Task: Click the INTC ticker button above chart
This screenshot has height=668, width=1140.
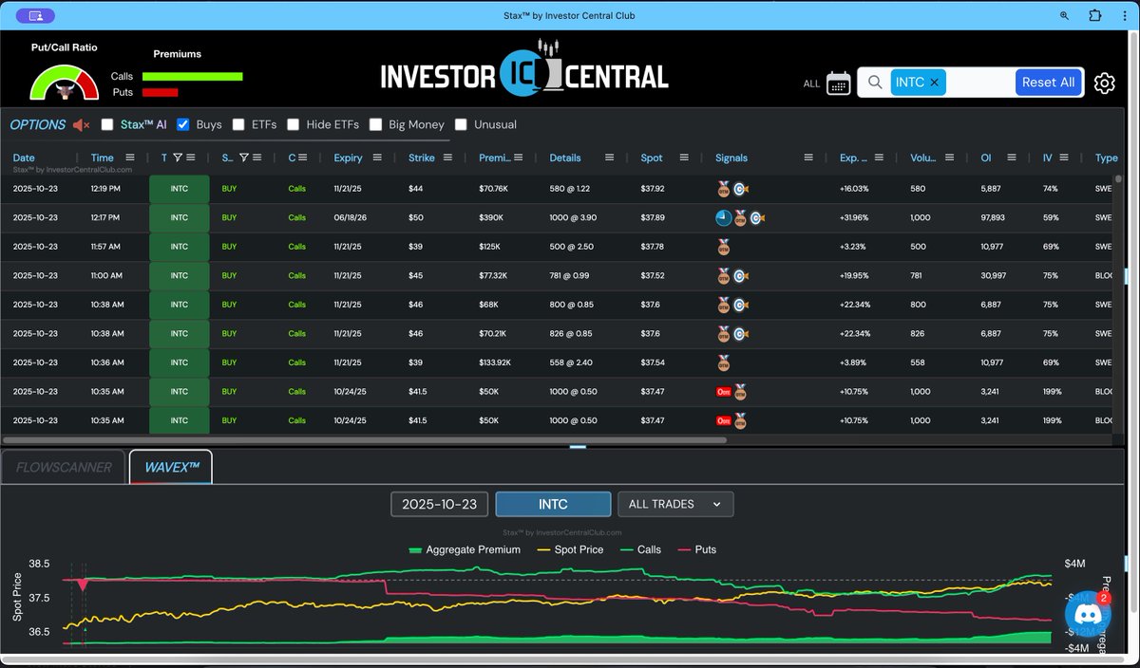Action: coord(553,504)
